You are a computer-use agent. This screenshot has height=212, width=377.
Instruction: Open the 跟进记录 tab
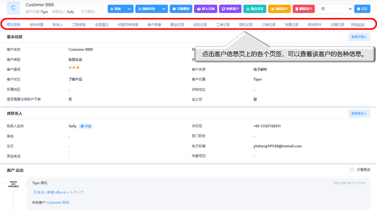pos(177,25)
